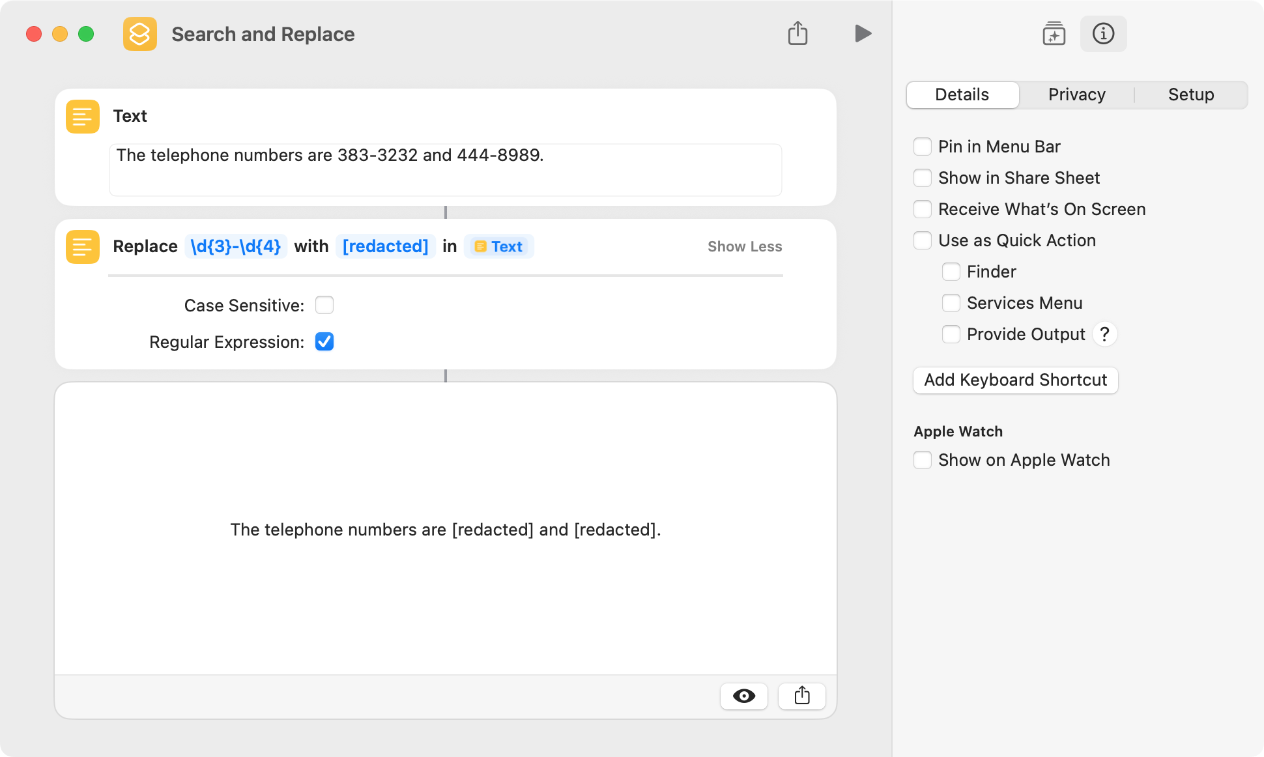
Task: Run the shortcut with the play button
Action: coord(863,34)
